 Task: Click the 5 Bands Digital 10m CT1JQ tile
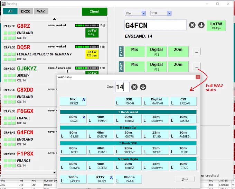tap(183, 166)
